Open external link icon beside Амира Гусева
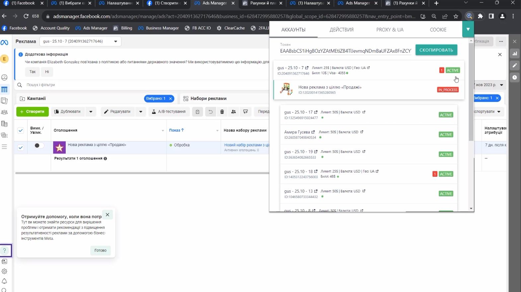The image size is (521, 292). point(313,132)
